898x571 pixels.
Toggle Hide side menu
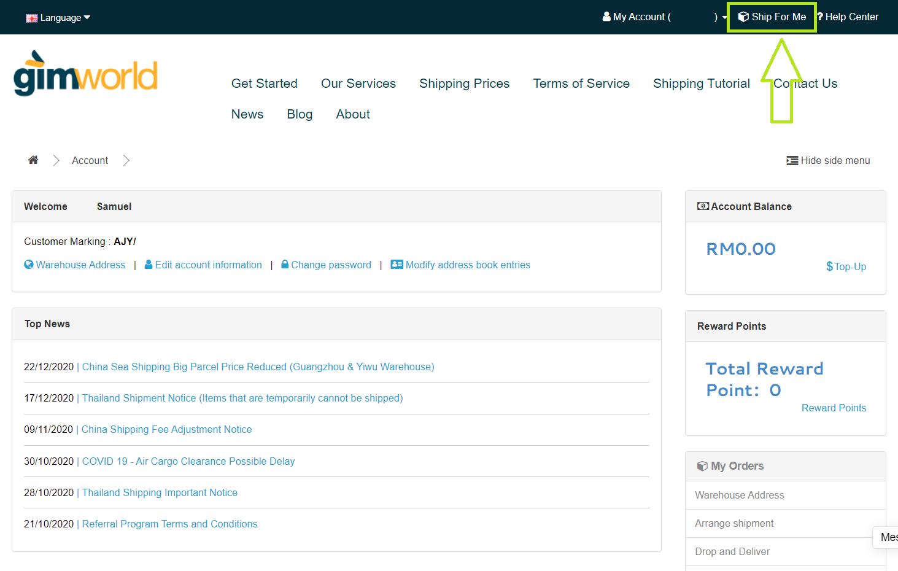(828, 160)
